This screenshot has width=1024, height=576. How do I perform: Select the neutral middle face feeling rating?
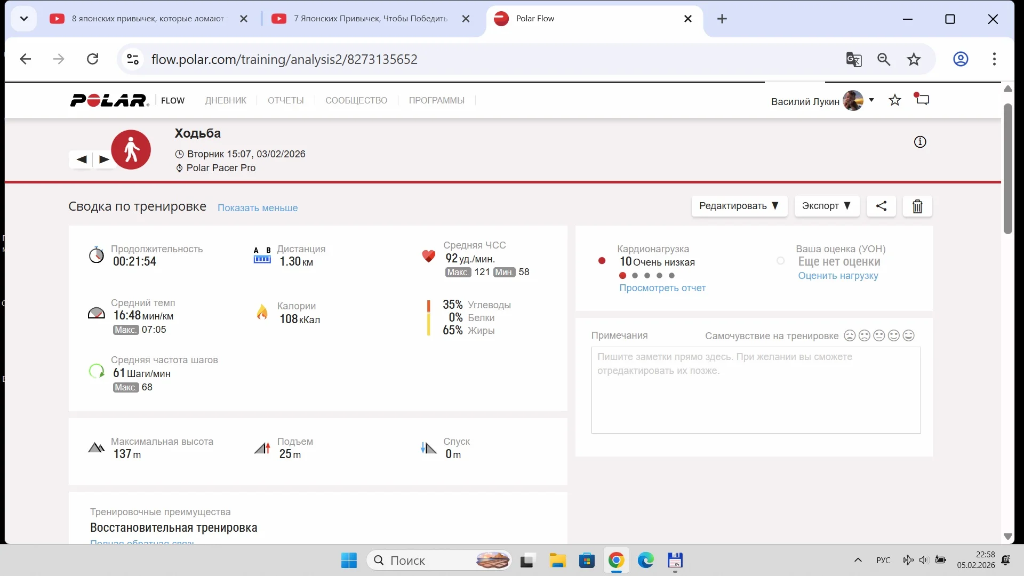(x=879, y=335)
